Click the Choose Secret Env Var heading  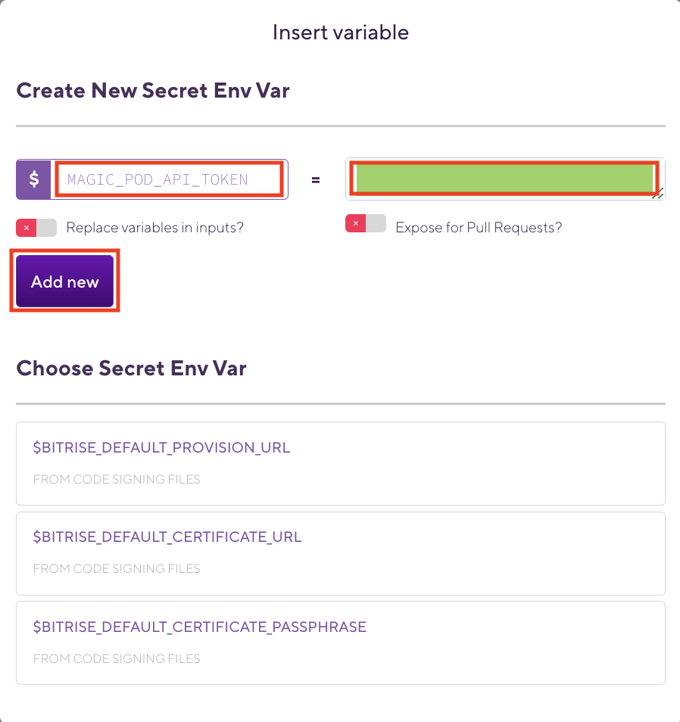pos(131,369)
